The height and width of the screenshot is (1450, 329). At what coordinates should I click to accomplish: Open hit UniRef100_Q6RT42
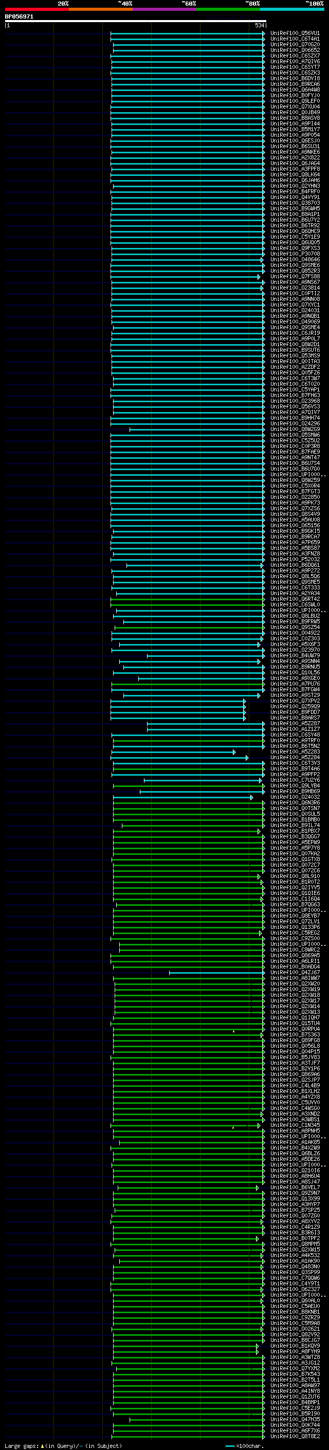(x=295, y=599)
